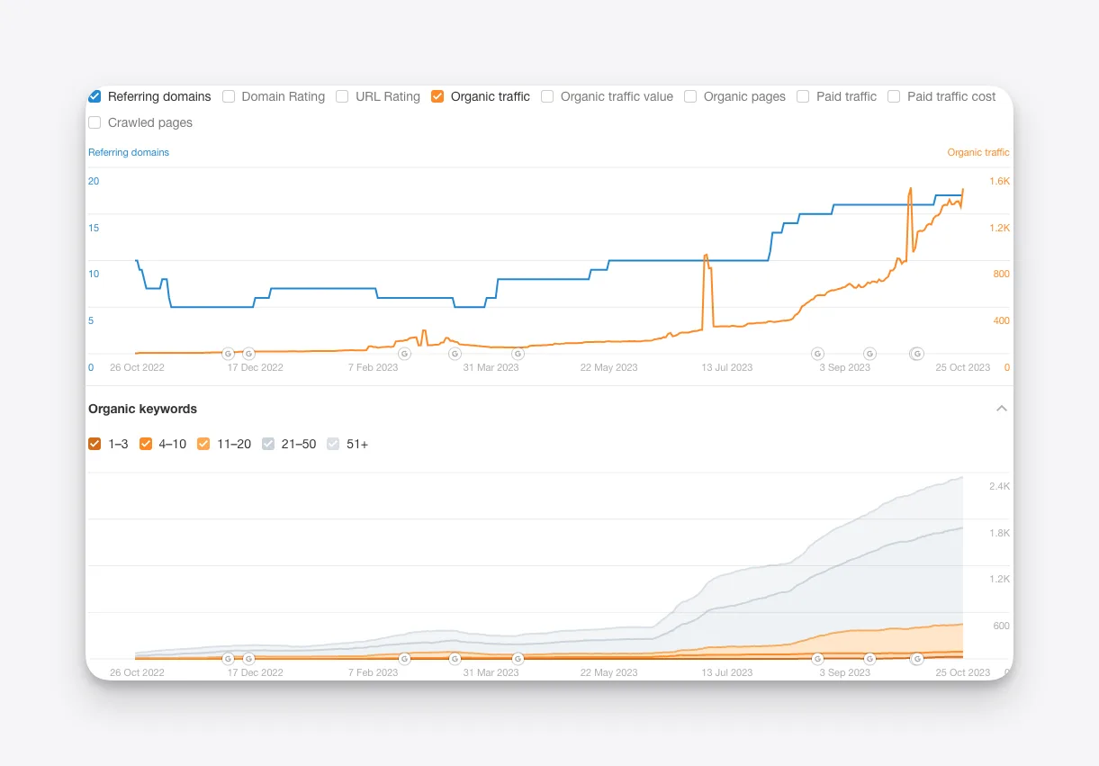1099x766 pixels.
Task: Toggle the 21–50 keyword position filter
Action: point(268,444)
